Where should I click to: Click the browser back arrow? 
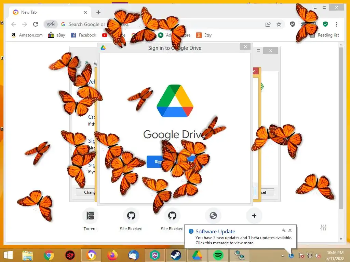coord(14,24)
